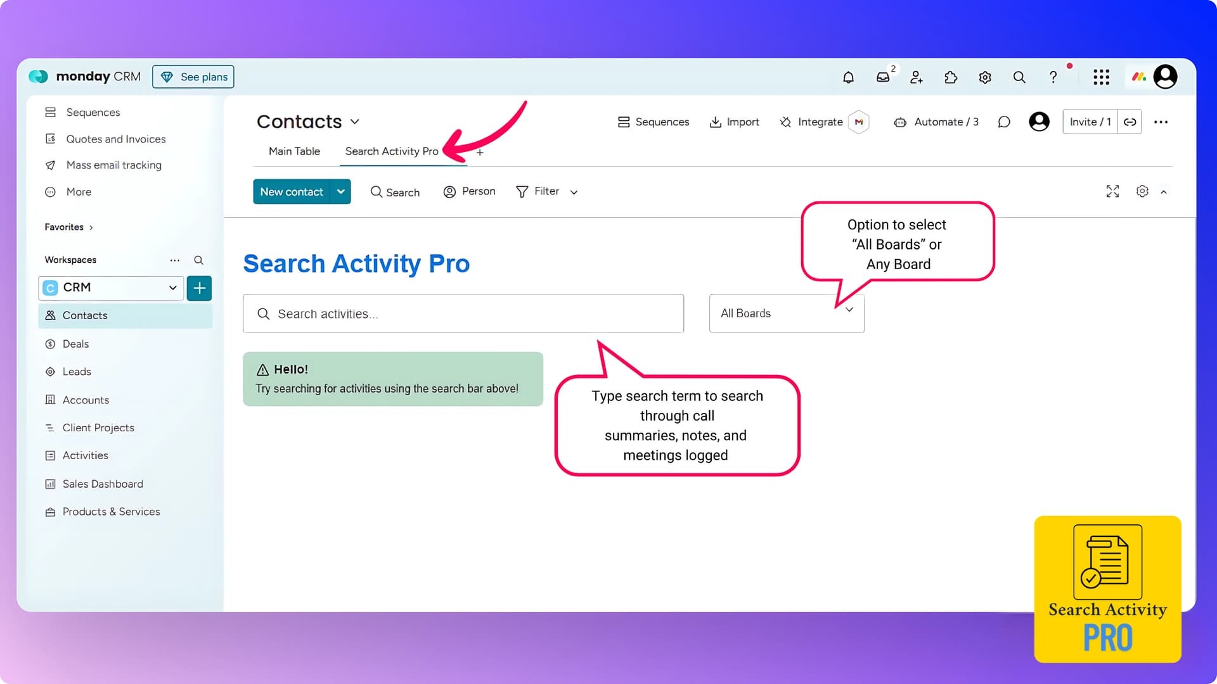
Task: Copy board link icon next to Invite
Action: (x=1130, y=122)
